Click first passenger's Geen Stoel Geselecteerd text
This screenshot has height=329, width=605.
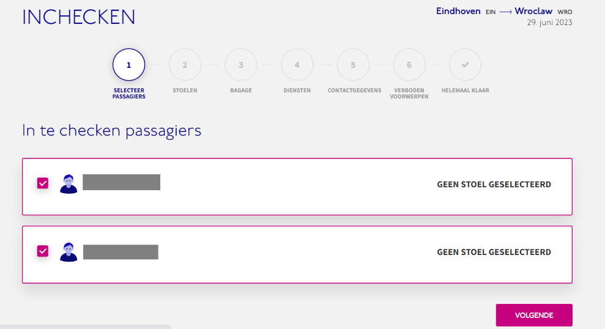tap(494, 184)
